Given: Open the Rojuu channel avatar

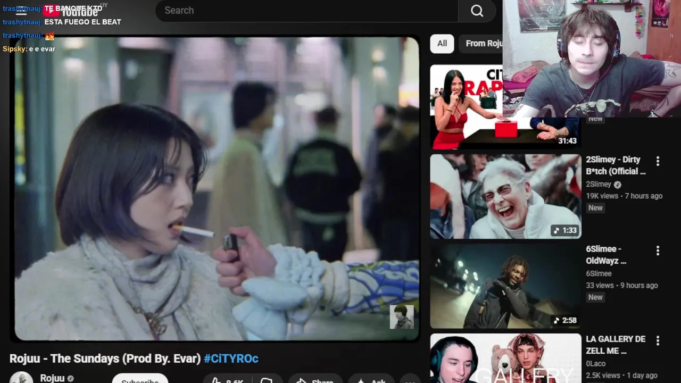Looking at the screenshot, I should coord(21,378).
